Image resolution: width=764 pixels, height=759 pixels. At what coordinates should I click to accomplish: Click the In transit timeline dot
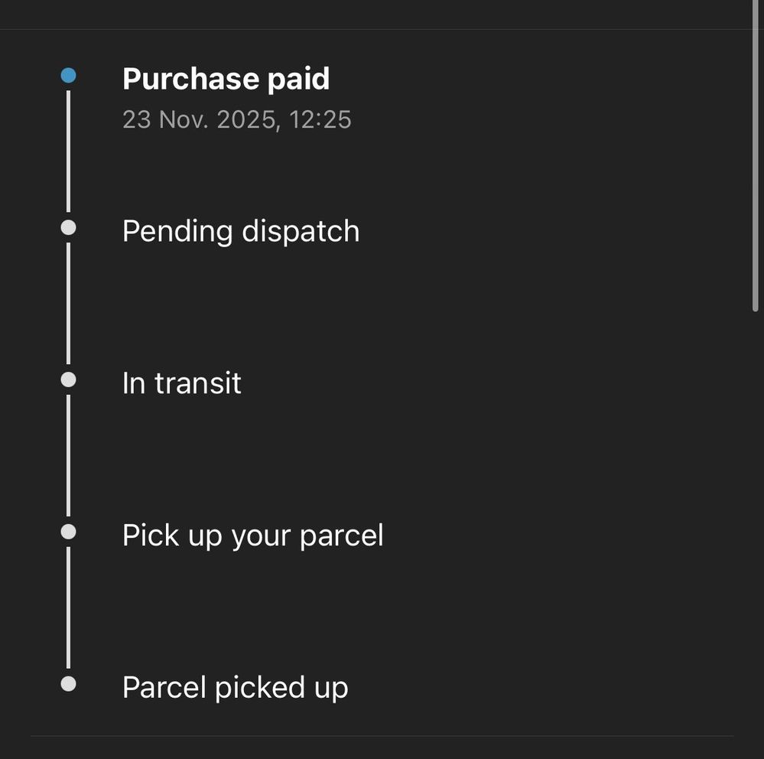tap(68, 379)
